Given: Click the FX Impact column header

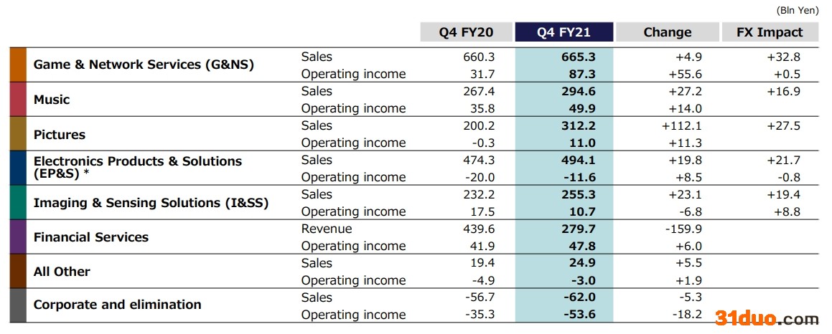Looking at the screenshot, I should tap(770, 32).
